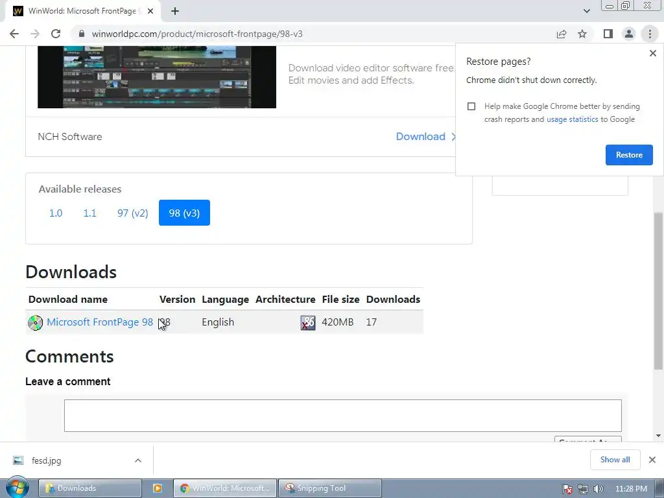Click the Action Center flag icon
This screenshot has height=498, width=664.
(567, 489)
